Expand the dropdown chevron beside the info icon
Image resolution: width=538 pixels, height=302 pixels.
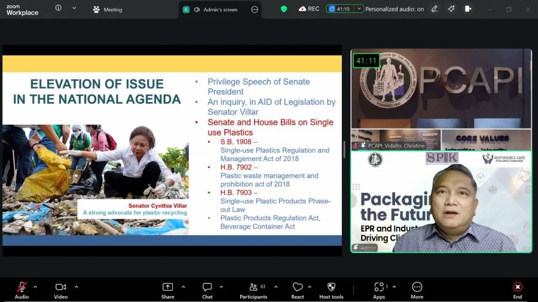(x=74, y=8)
